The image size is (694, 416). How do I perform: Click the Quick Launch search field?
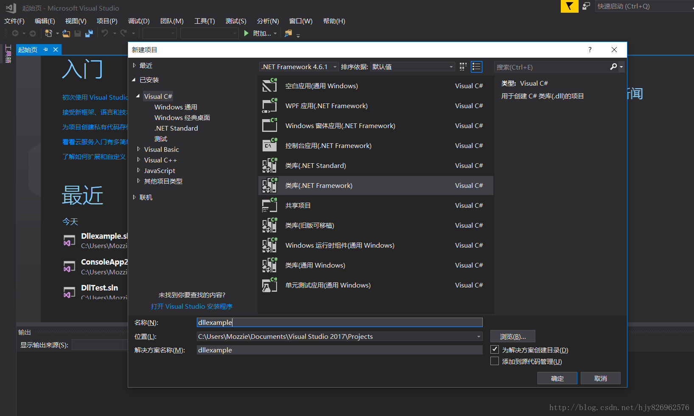pyautogui.click(x=644, y=6)
